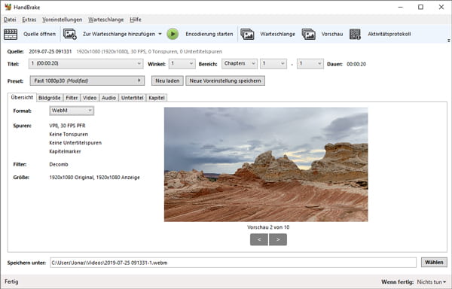Switch to the Kapitel tab
The width and height of the screenshot is (452, 289).
click(157, 98)
